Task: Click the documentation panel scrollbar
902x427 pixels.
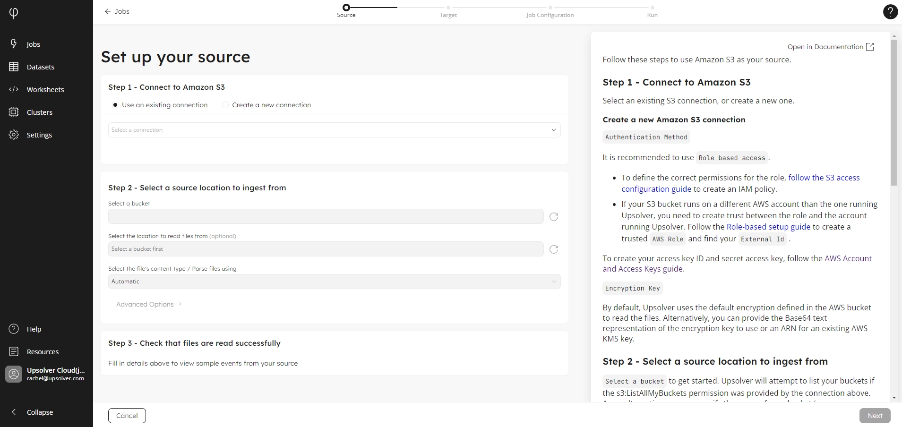Action: point(893,113)
